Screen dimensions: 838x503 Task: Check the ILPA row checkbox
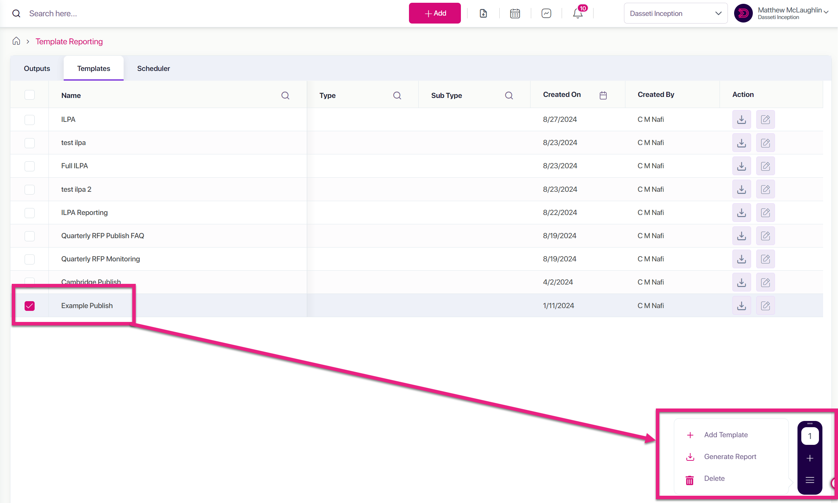coord(30,120)
